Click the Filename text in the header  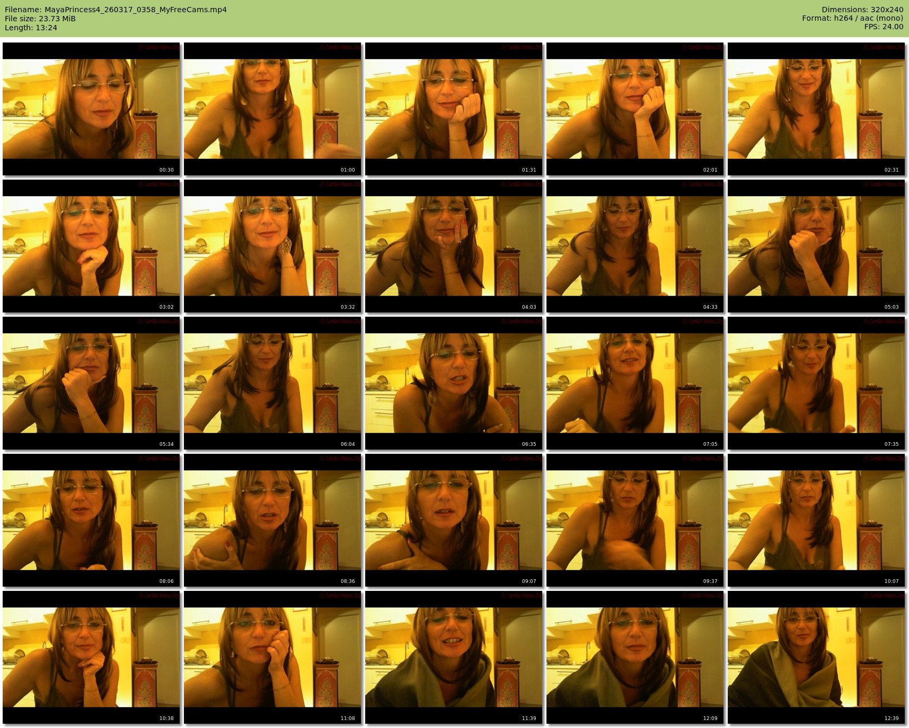pyautogui.click(x=116, y=10)
